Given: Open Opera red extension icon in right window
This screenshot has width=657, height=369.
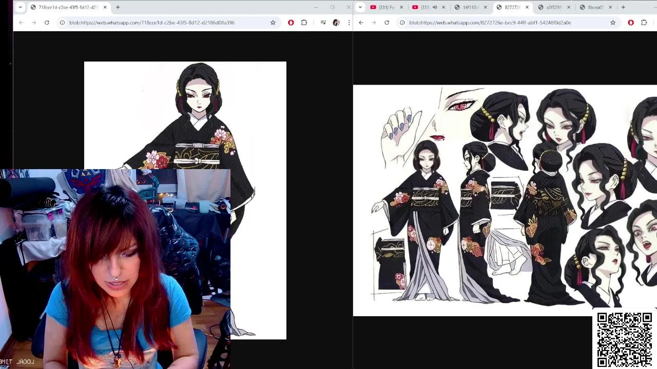Looking at the screenshot, I should [631, 23].
